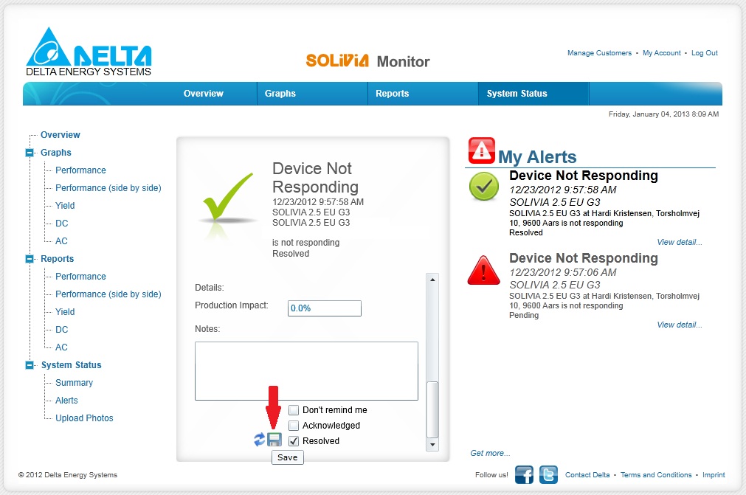
Task: Click the Reports tree label in sidebar
Action: point(57,259)
